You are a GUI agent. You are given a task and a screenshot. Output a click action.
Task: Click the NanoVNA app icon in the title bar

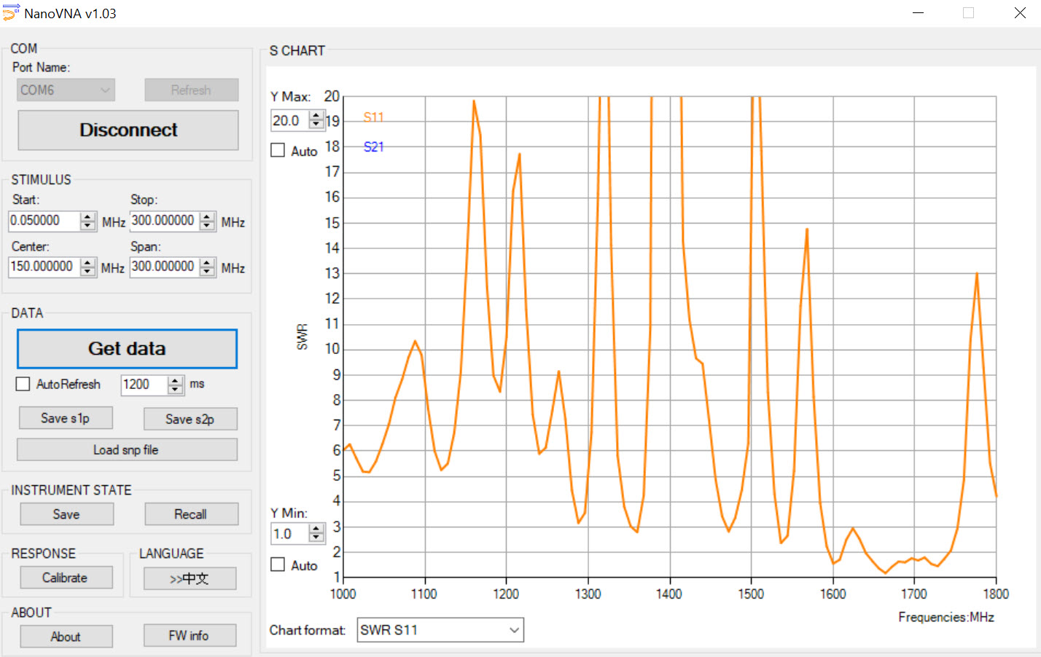coord(9,12)
